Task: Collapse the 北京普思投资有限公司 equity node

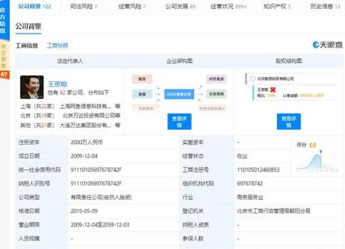Action: [252, 79]
